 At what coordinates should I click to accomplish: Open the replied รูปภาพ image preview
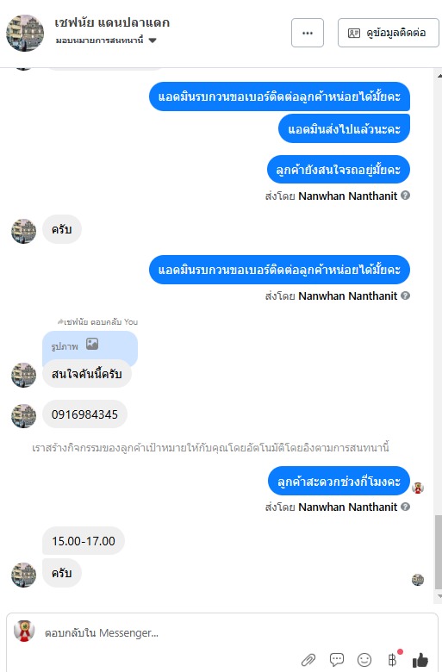point(90,345)
